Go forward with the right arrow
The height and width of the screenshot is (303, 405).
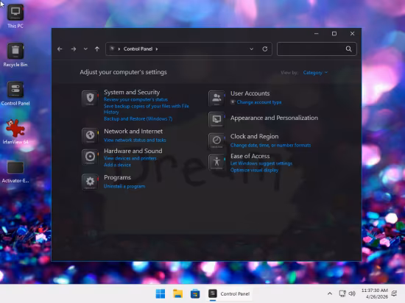click(x=74, y=49)
